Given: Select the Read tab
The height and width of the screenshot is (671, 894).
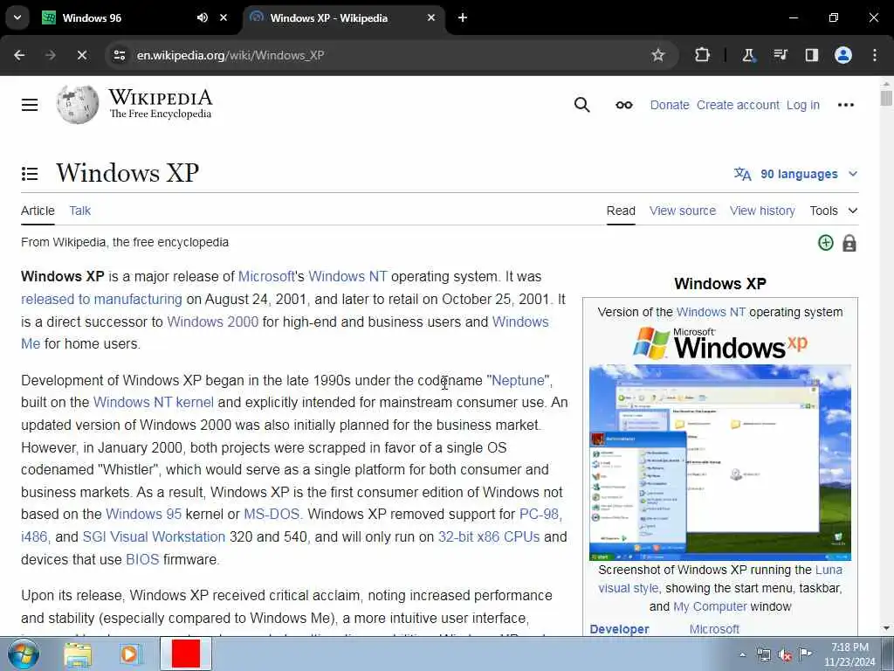Looking at the screenshot, I should (621, 211).
